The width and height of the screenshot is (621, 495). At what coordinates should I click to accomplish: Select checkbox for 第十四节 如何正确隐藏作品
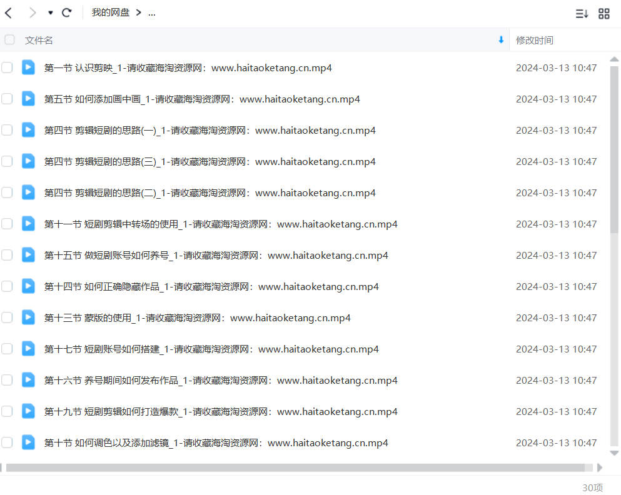point(7,286)
